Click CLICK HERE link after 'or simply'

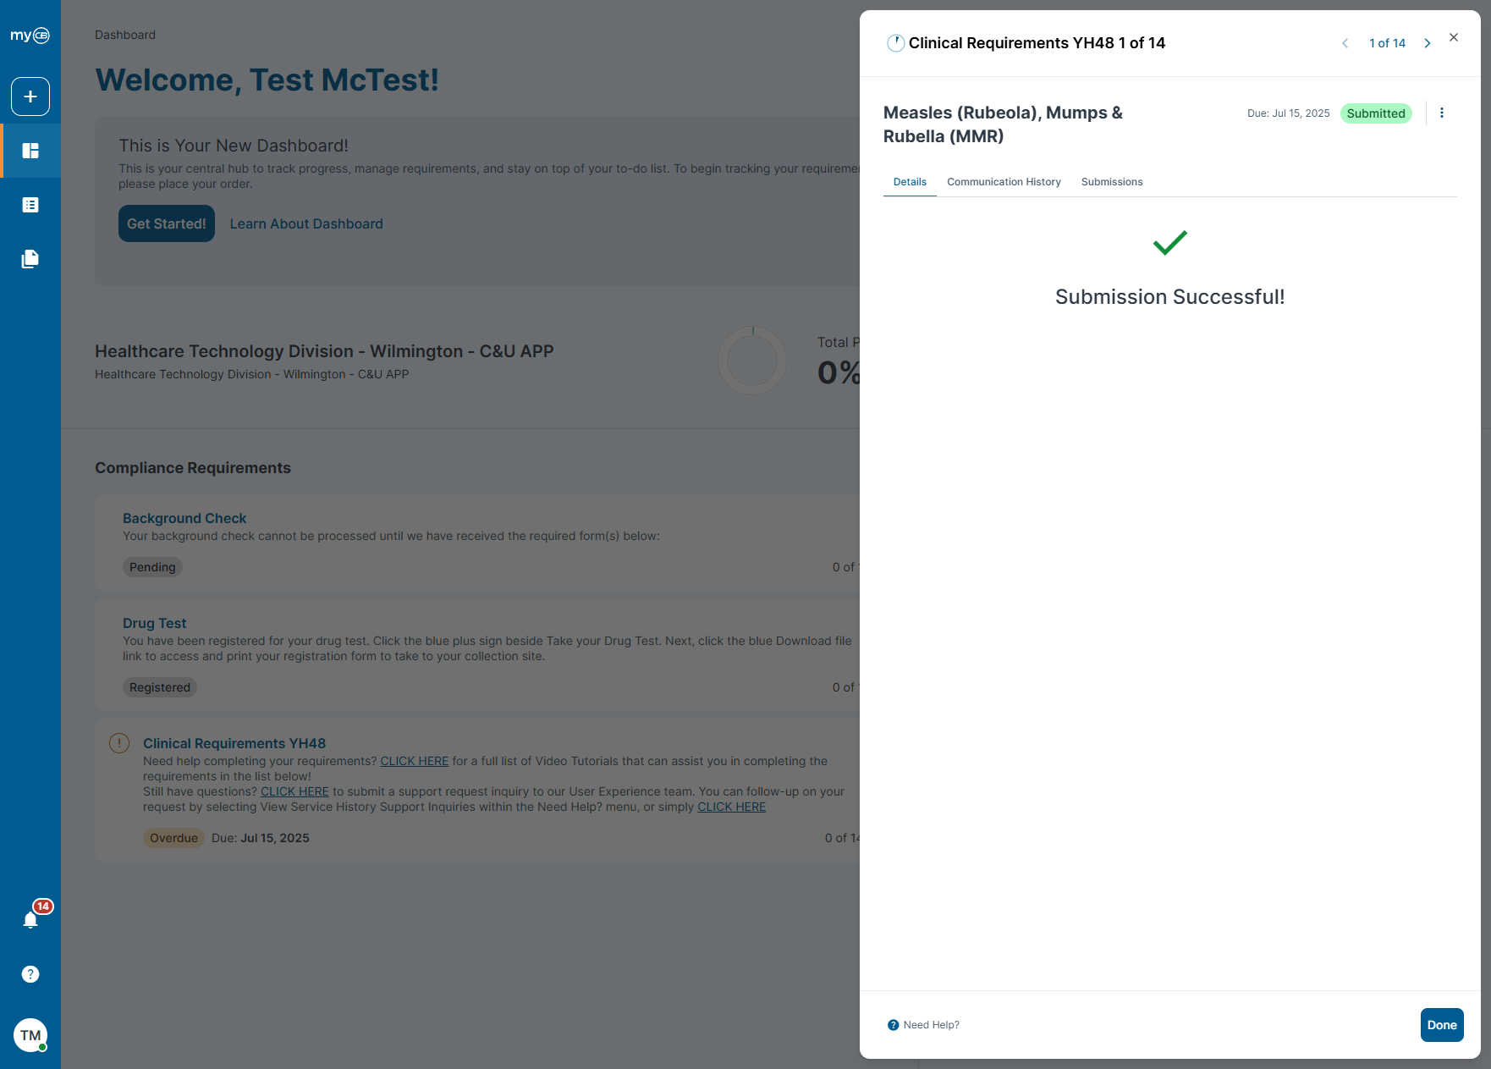coord(731,807)
